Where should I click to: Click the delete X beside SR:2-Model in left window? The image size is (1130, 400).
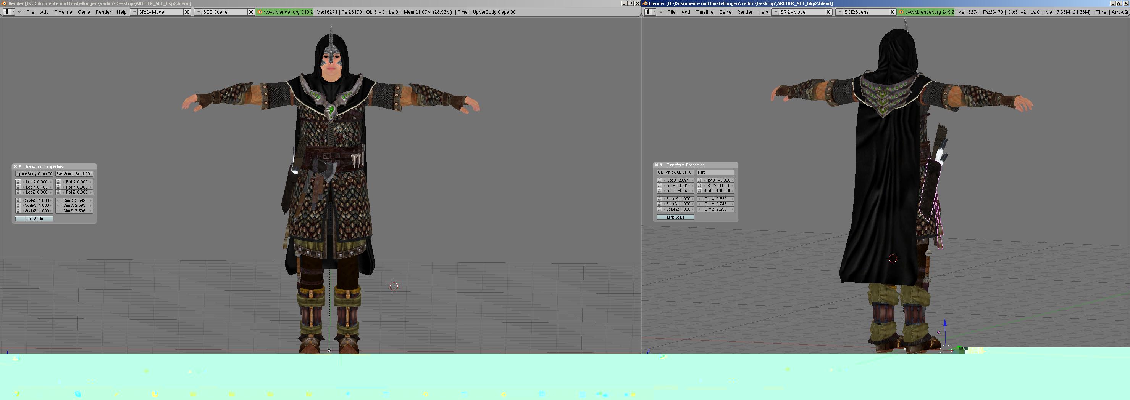click(x=187, y=12)
